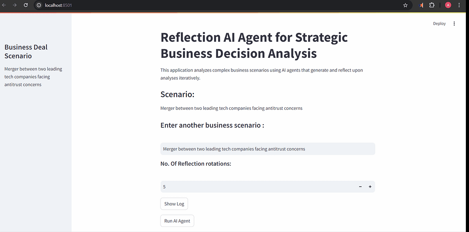Increment reflection rotations with the plus control
This screenshot has height=232, width=469.
coord(370,187)
